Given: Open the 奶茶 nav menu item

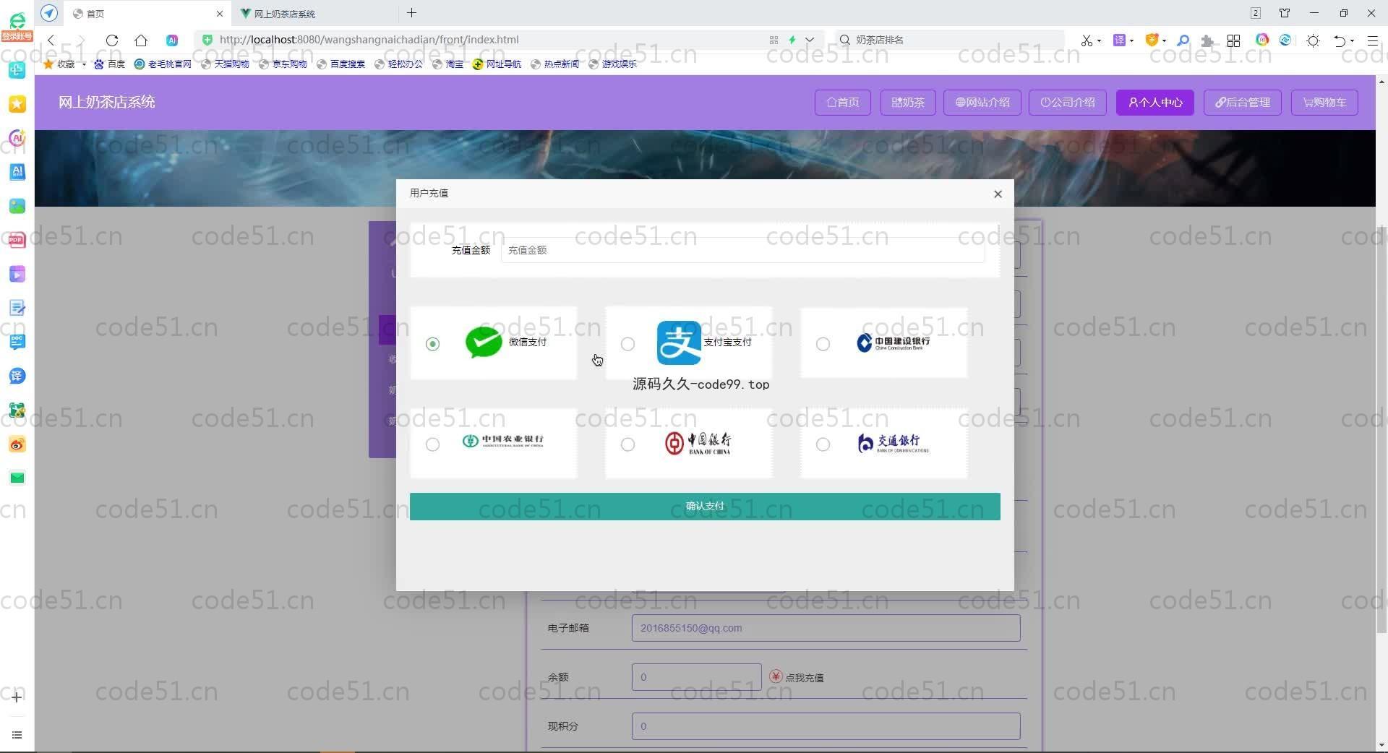Looking at the screenshot, I should (x=908, y=103).
